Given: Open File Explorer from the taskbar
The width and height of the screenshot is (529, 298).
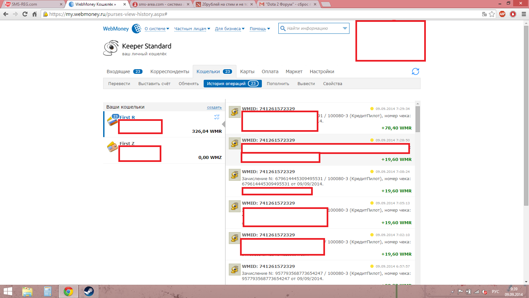Looking at the screenshot, I should point(27,291).
